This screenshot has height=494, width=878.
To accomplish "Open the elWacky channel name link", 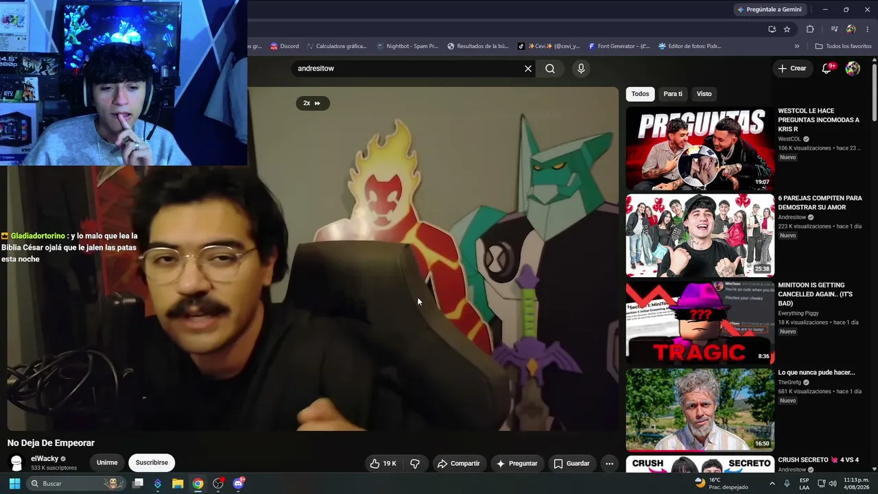I will pos(45,459).
